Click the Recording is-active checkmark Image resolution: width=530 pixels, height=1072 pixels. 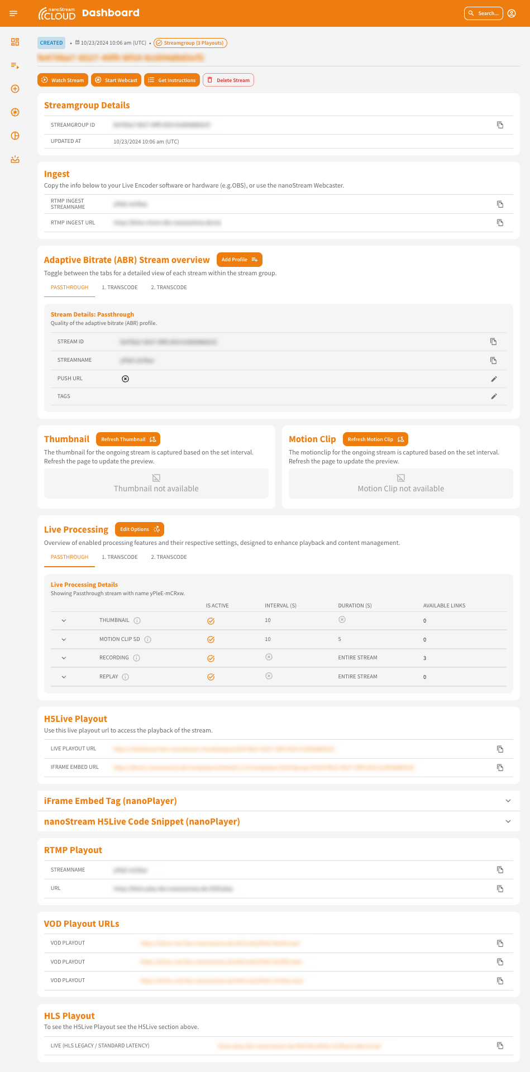coord(211,658)
